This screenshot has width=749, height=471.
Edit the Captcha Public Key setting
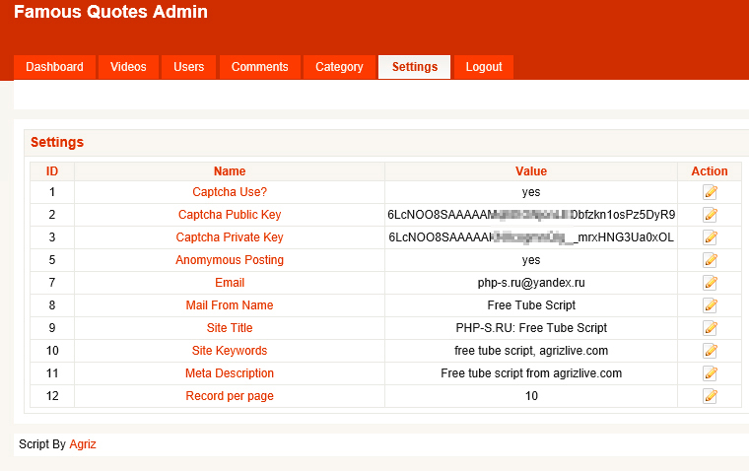click(x=710, y=215)
